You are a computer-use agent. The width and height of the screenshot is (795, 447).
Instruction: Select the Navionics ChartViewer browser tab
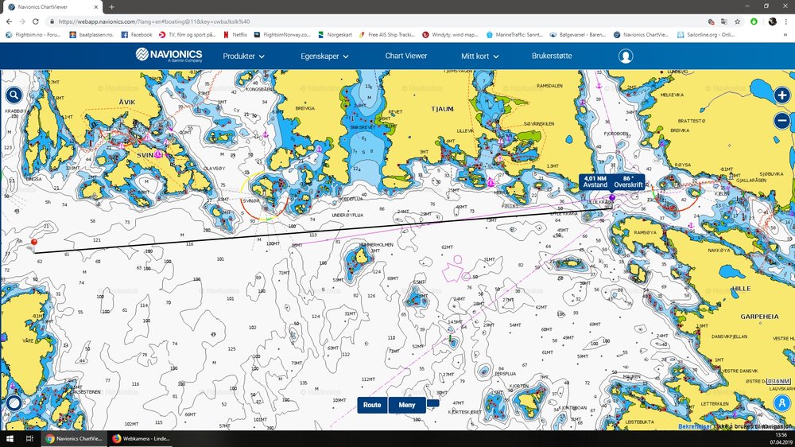coord(51,7)
